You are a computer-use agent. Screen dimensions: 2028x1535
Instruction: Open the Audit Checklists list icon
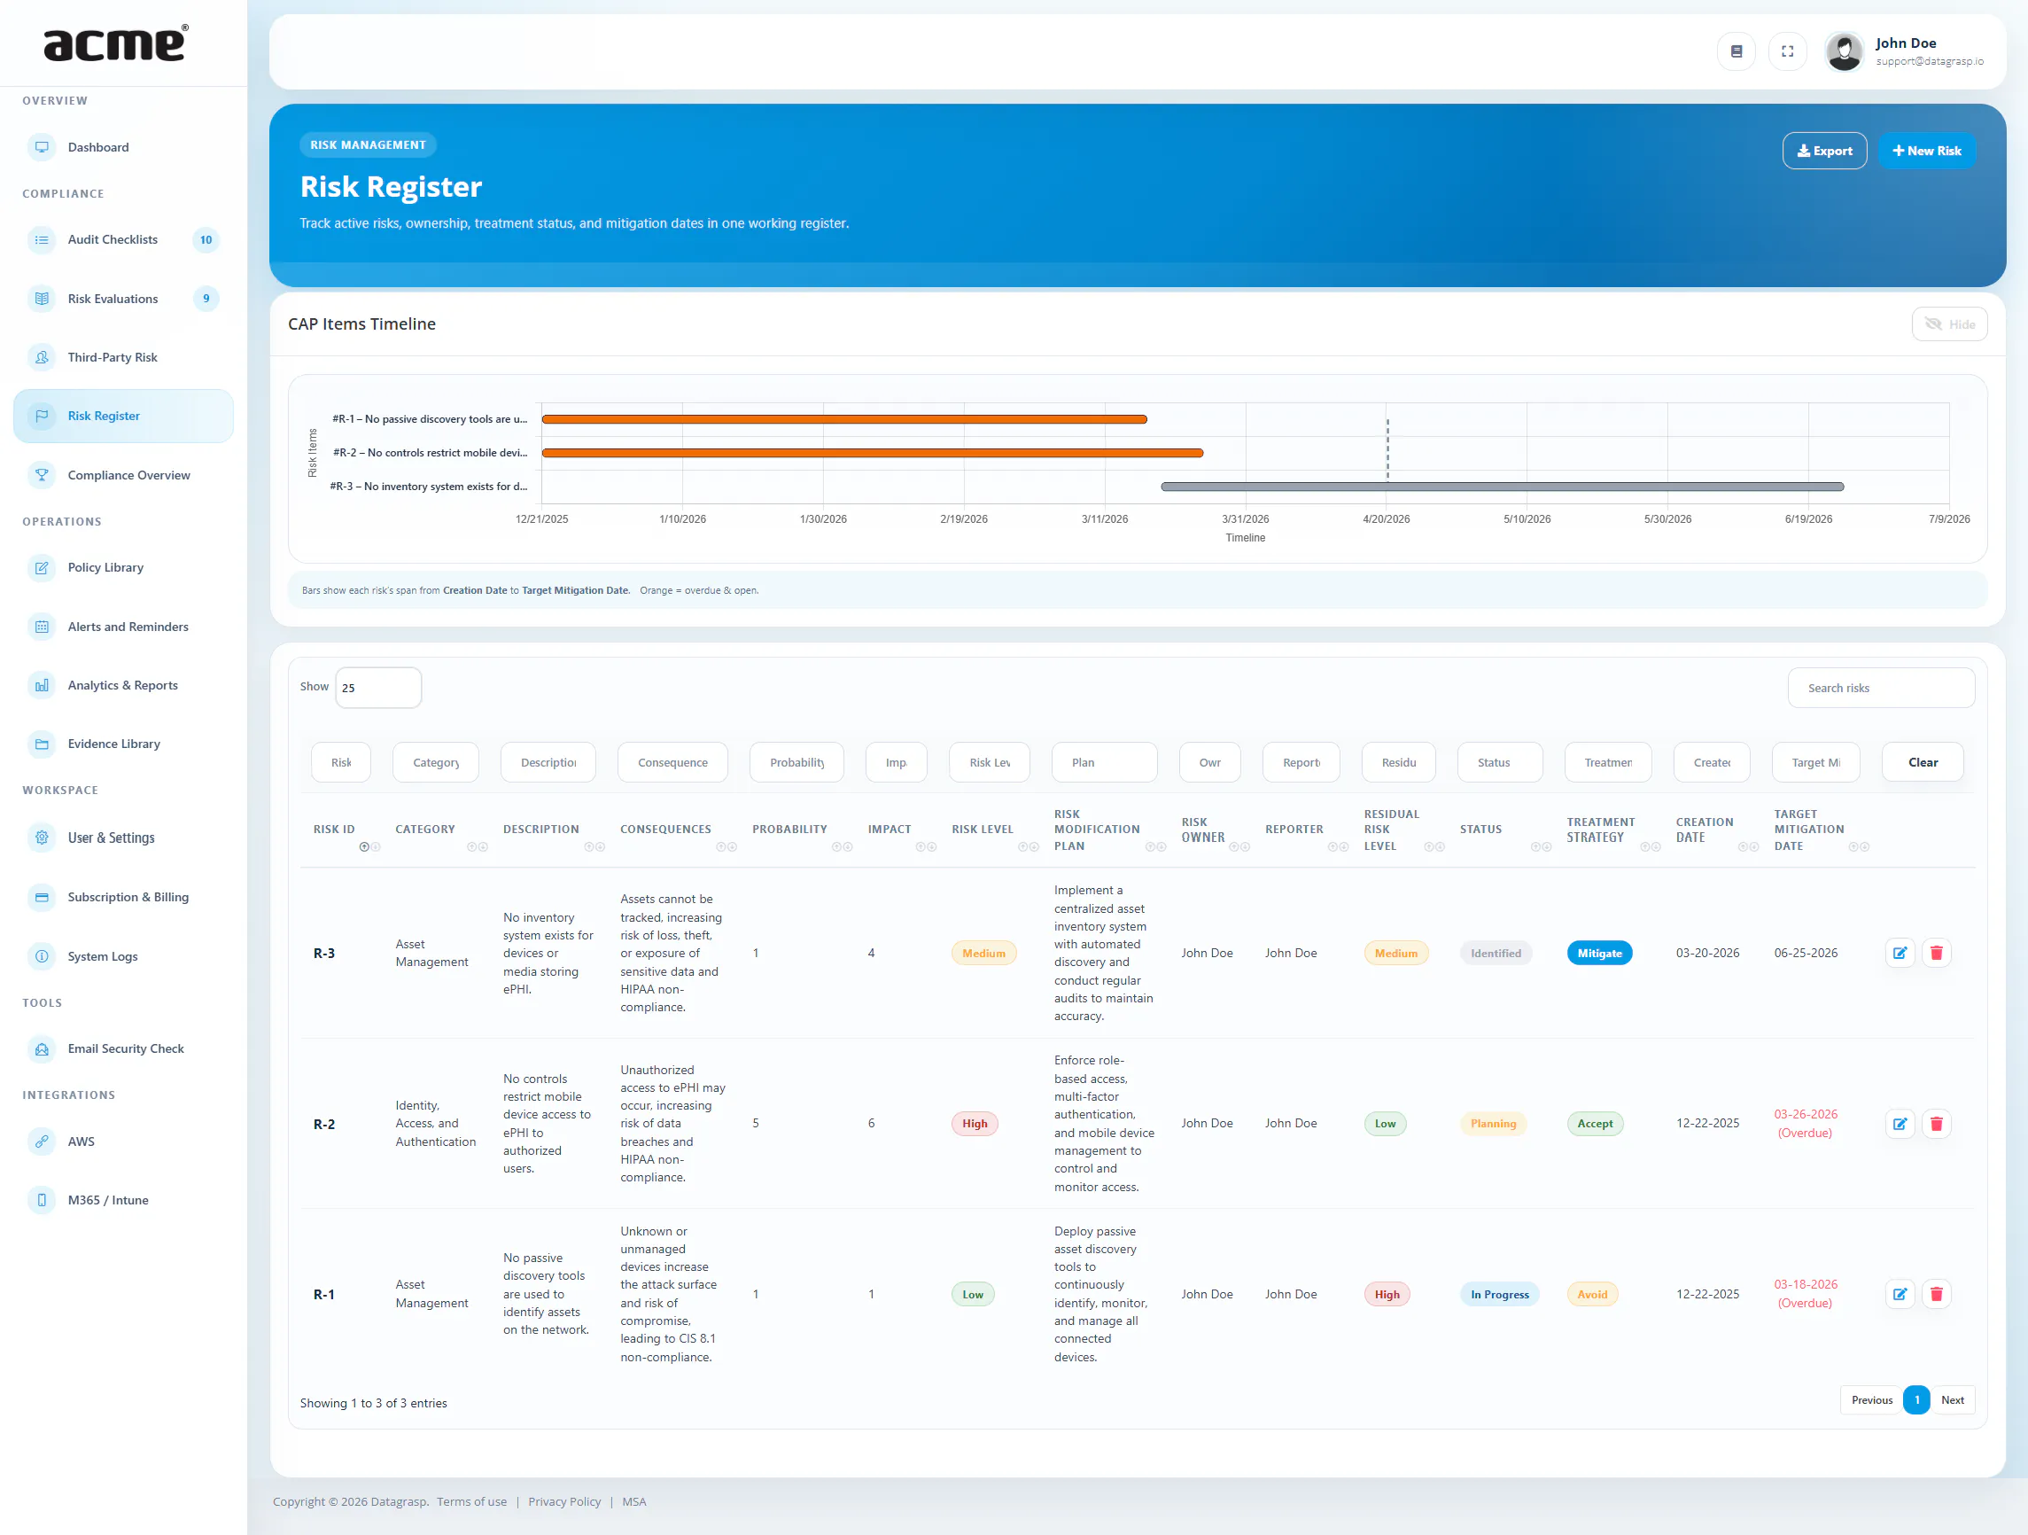[42, 239]
